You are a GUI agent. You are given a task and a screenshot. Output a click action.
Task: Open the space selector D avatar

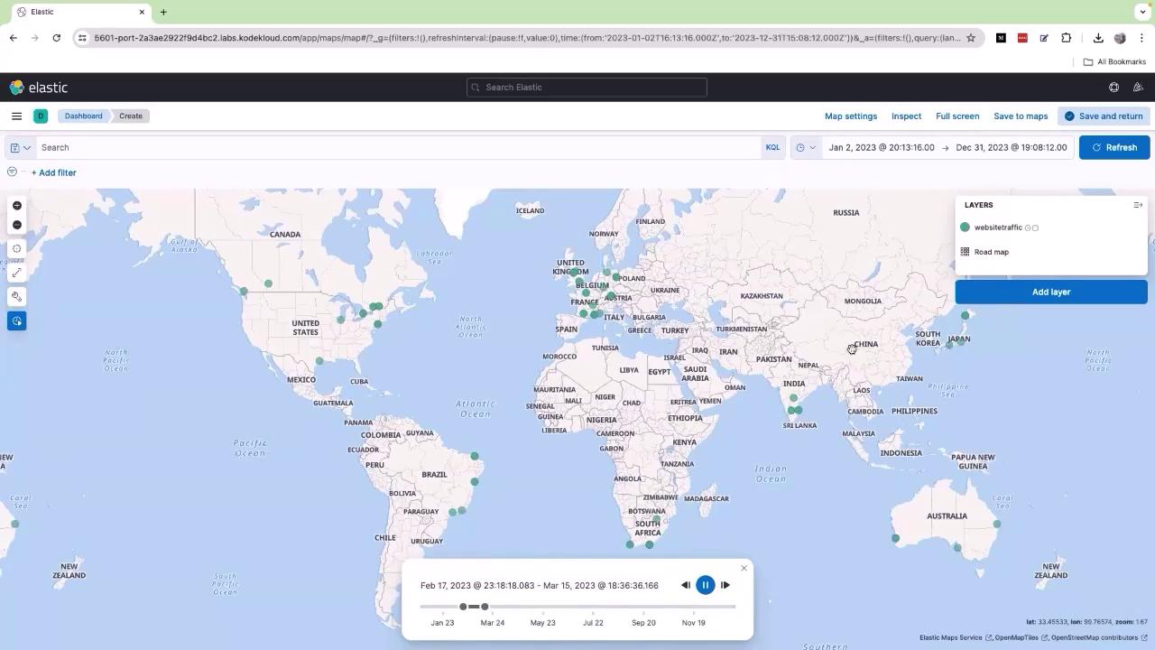coord(41,116)
